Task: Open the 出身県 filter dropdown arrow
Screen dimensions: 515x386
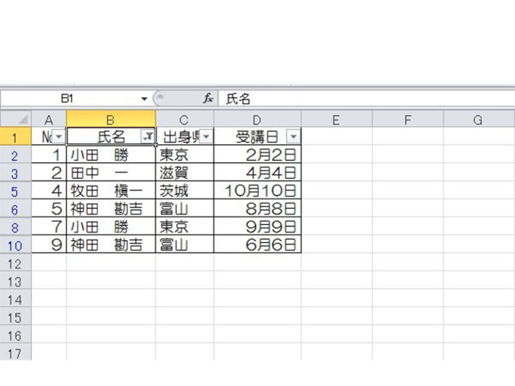Action: coord(207,137)
